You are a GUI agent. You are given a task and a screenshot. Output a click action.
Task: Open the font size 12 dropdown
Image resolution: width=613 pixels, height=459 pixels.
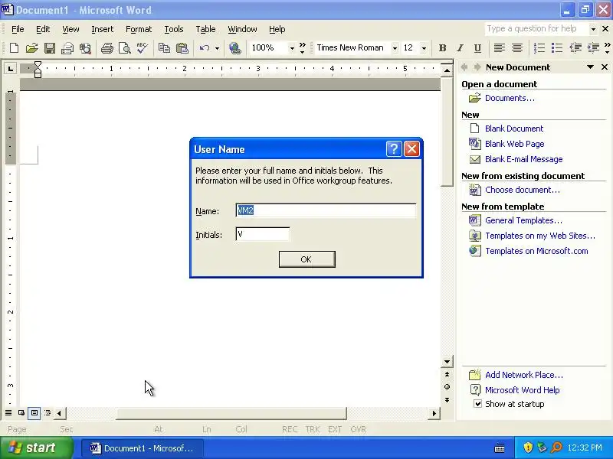point(424,48)
